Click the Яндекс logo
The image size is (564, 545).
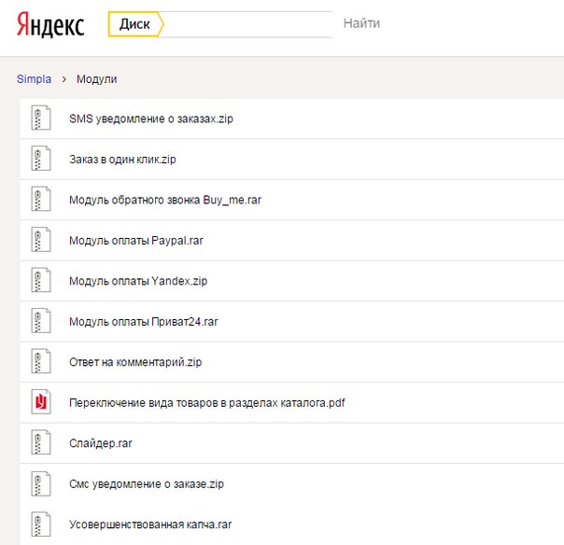pos(50,24)
